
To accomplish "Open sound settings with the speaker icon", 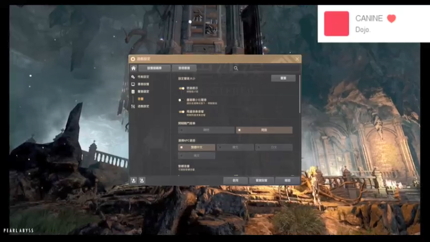I will tap(133, 91).
